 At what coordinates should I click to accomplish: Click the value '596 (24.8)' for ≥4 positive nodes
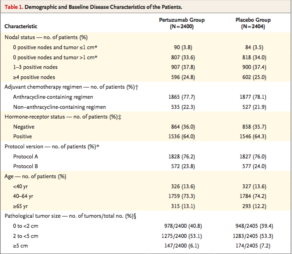[183, 77]
